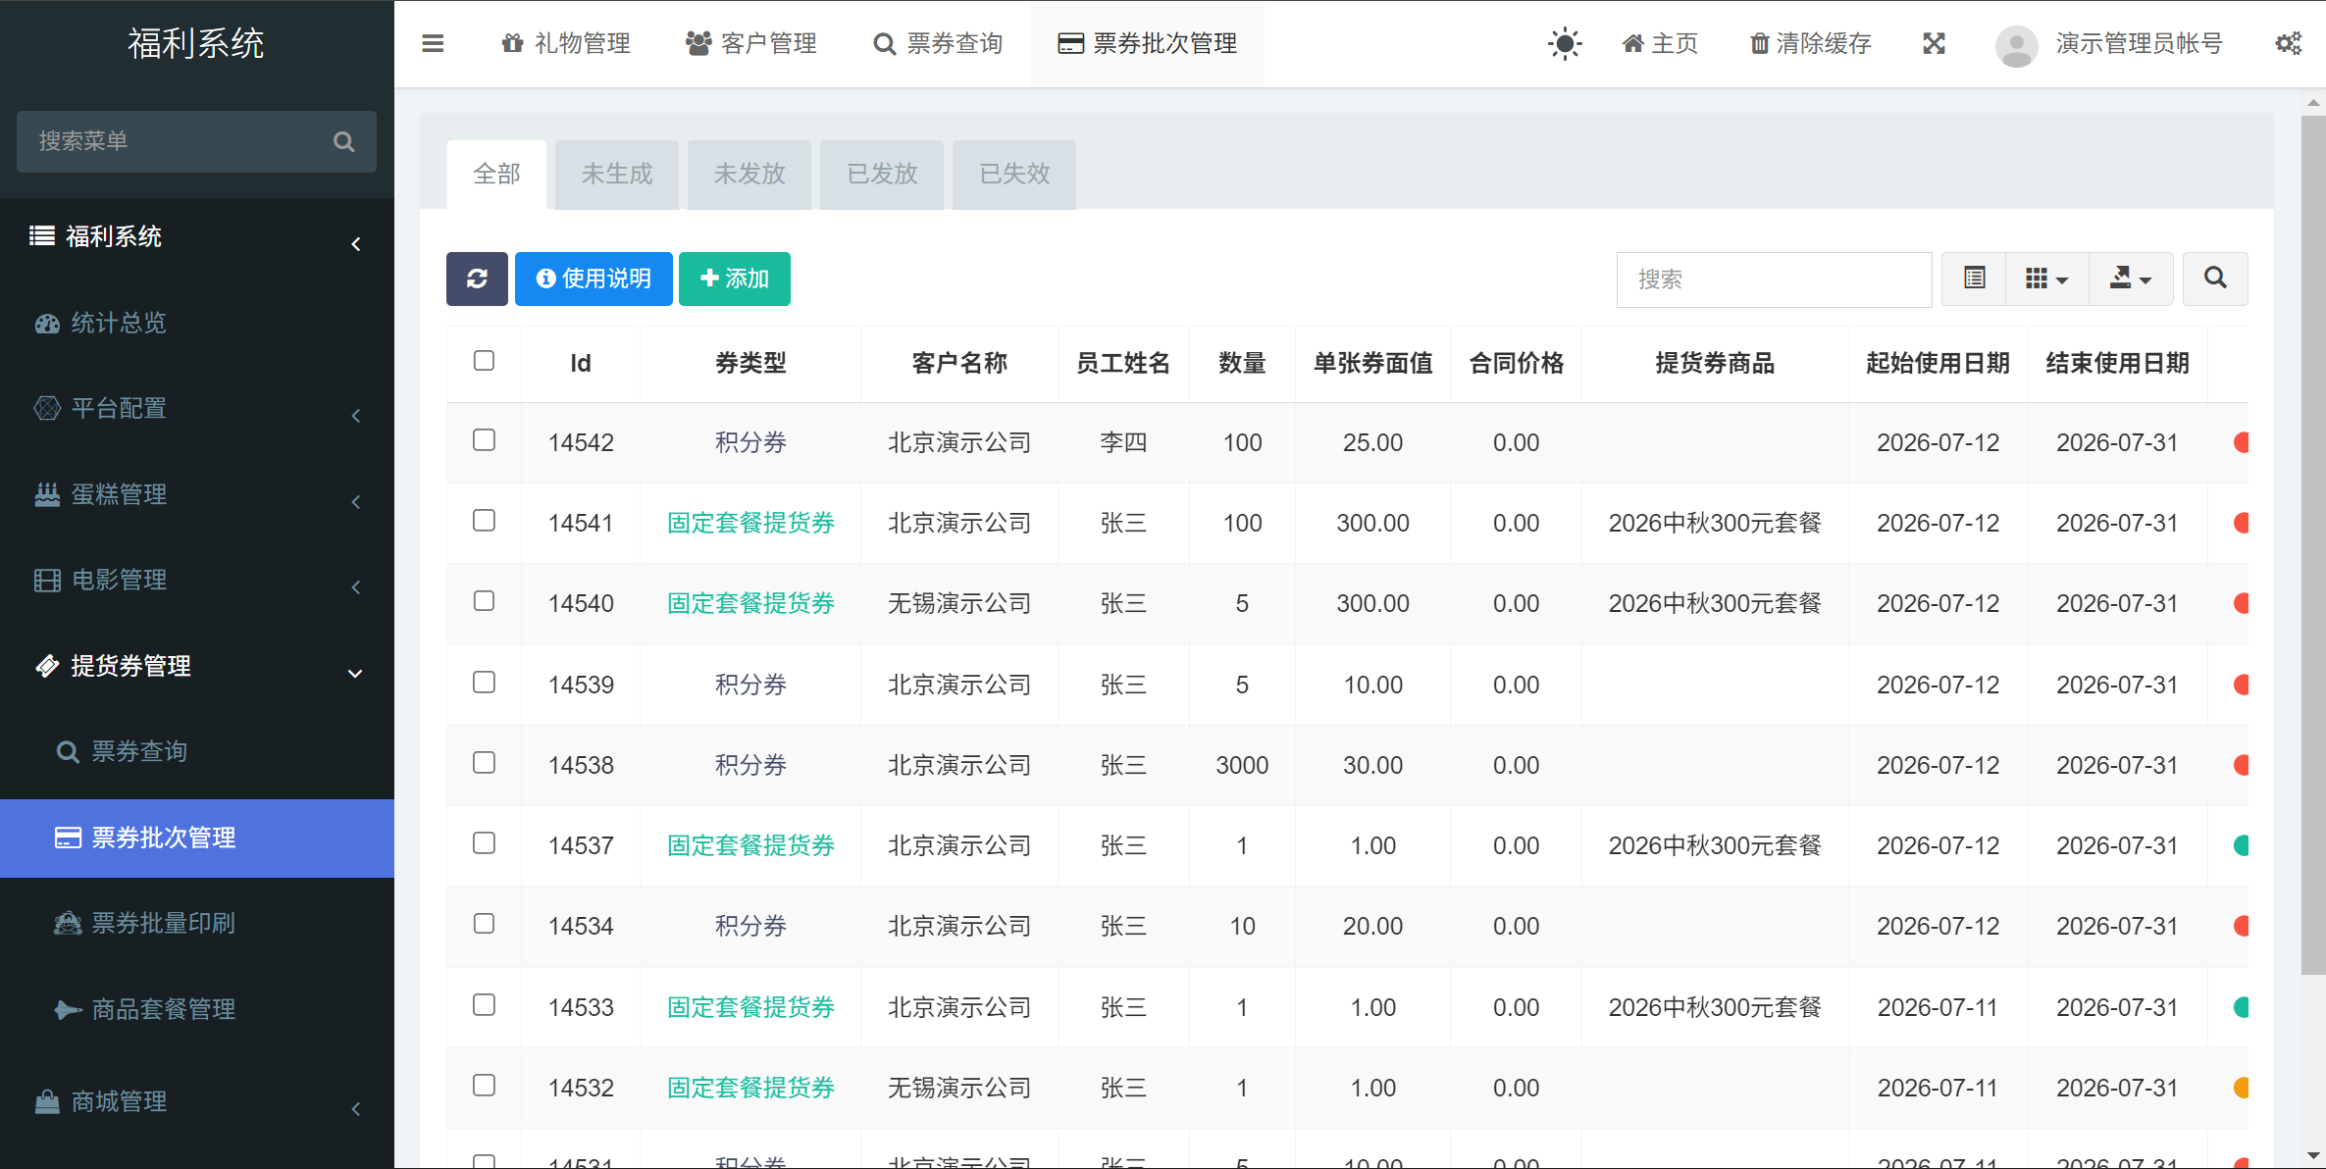Check the box for row 14533

click(x=484, y=1005)
